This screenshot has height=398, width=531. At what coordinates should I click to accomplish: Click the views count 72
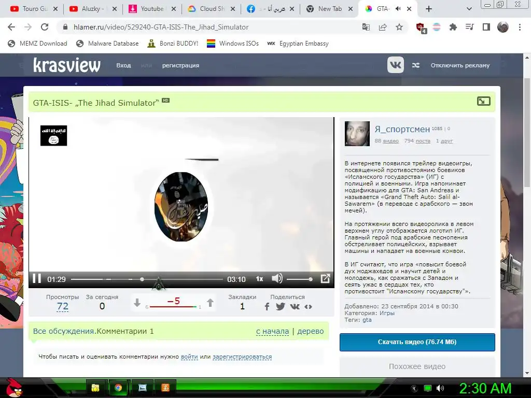pyautogui.click(x=63, y=306)
